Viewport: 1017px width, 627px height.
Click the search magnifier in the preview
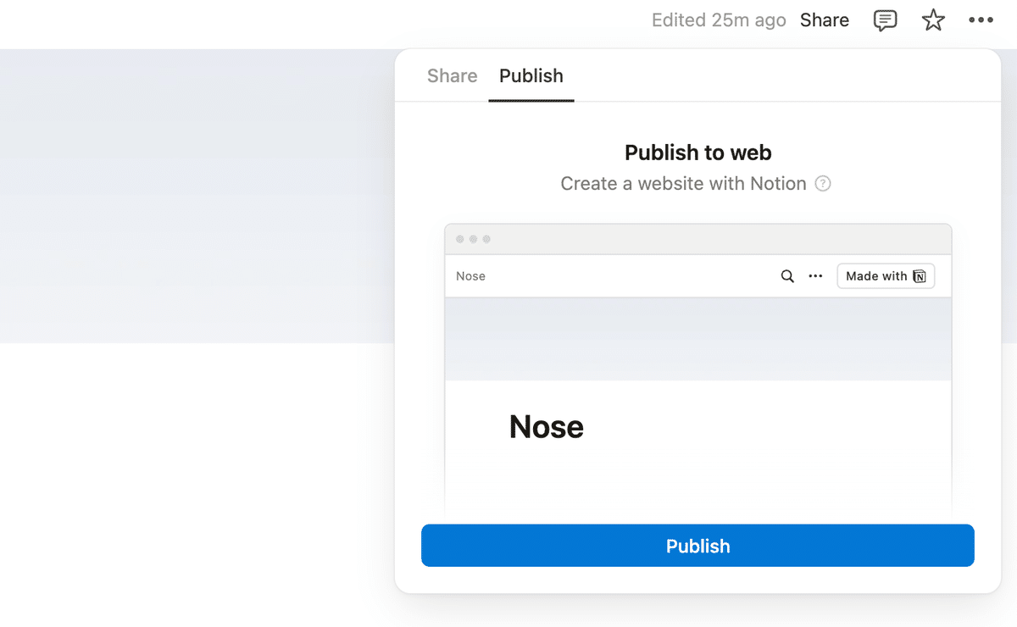(787, 276)
